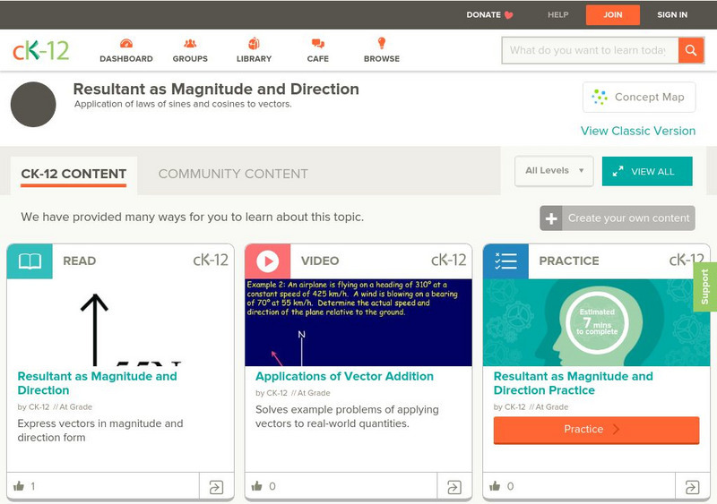Like the Video card with thumbs up
The width and height of the screenshot is (717, 504).
(257, 486)
